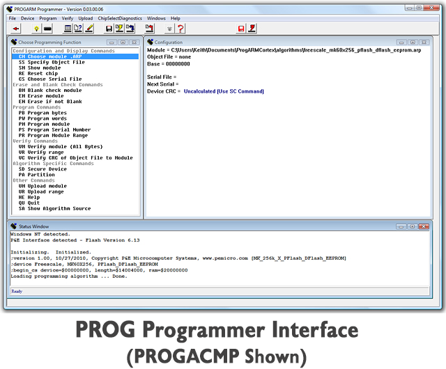Click the red lightning bolt toolbar icon
This screenshot has height=369, width=446.
coord(252,29)
